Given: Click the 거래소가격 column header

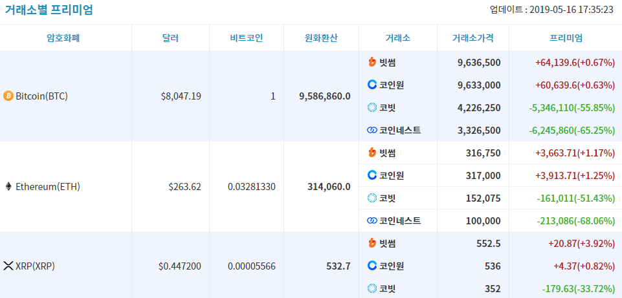Looking at the screenshot, I should click(473, 38).
